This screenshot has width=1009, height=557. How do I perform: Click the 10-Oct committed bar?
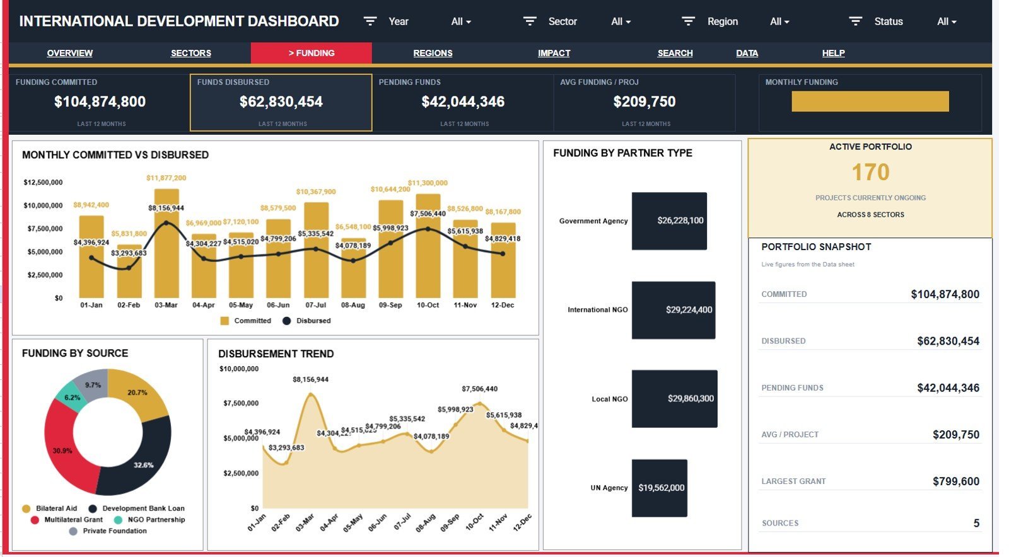coord(428,246)
